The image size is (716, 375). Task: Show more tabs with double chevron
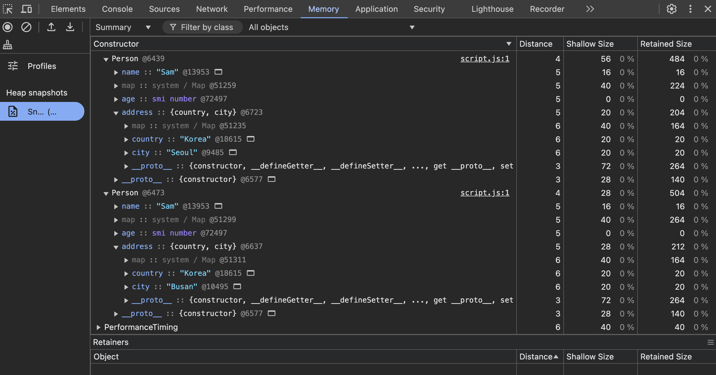[x=590, y=9]
